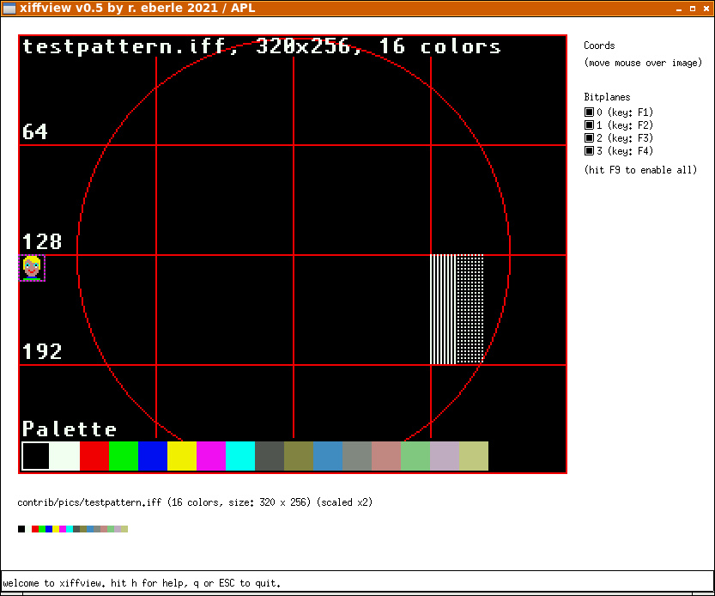
Task: Pick the red swatch in large palette
Action: pyautogui.click(x=94, y=455)
